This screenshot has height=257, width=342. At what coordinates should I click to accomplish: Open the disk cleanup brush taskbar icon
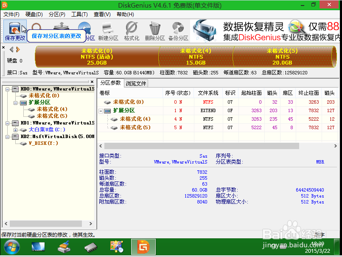[64, 247]
